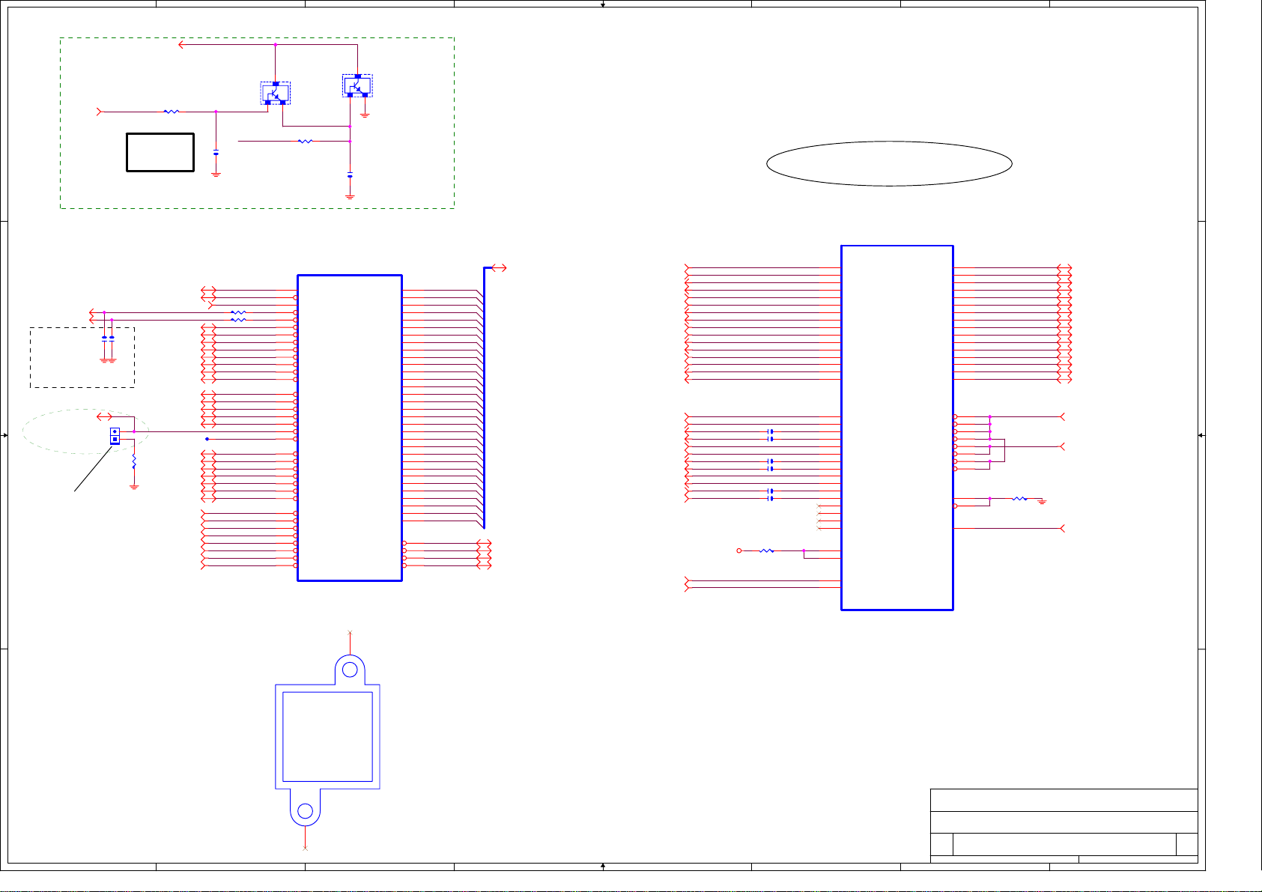Click the top row of the title block
The image size is (1262, 892).
pyautogui.click(x=1064, y=800)
